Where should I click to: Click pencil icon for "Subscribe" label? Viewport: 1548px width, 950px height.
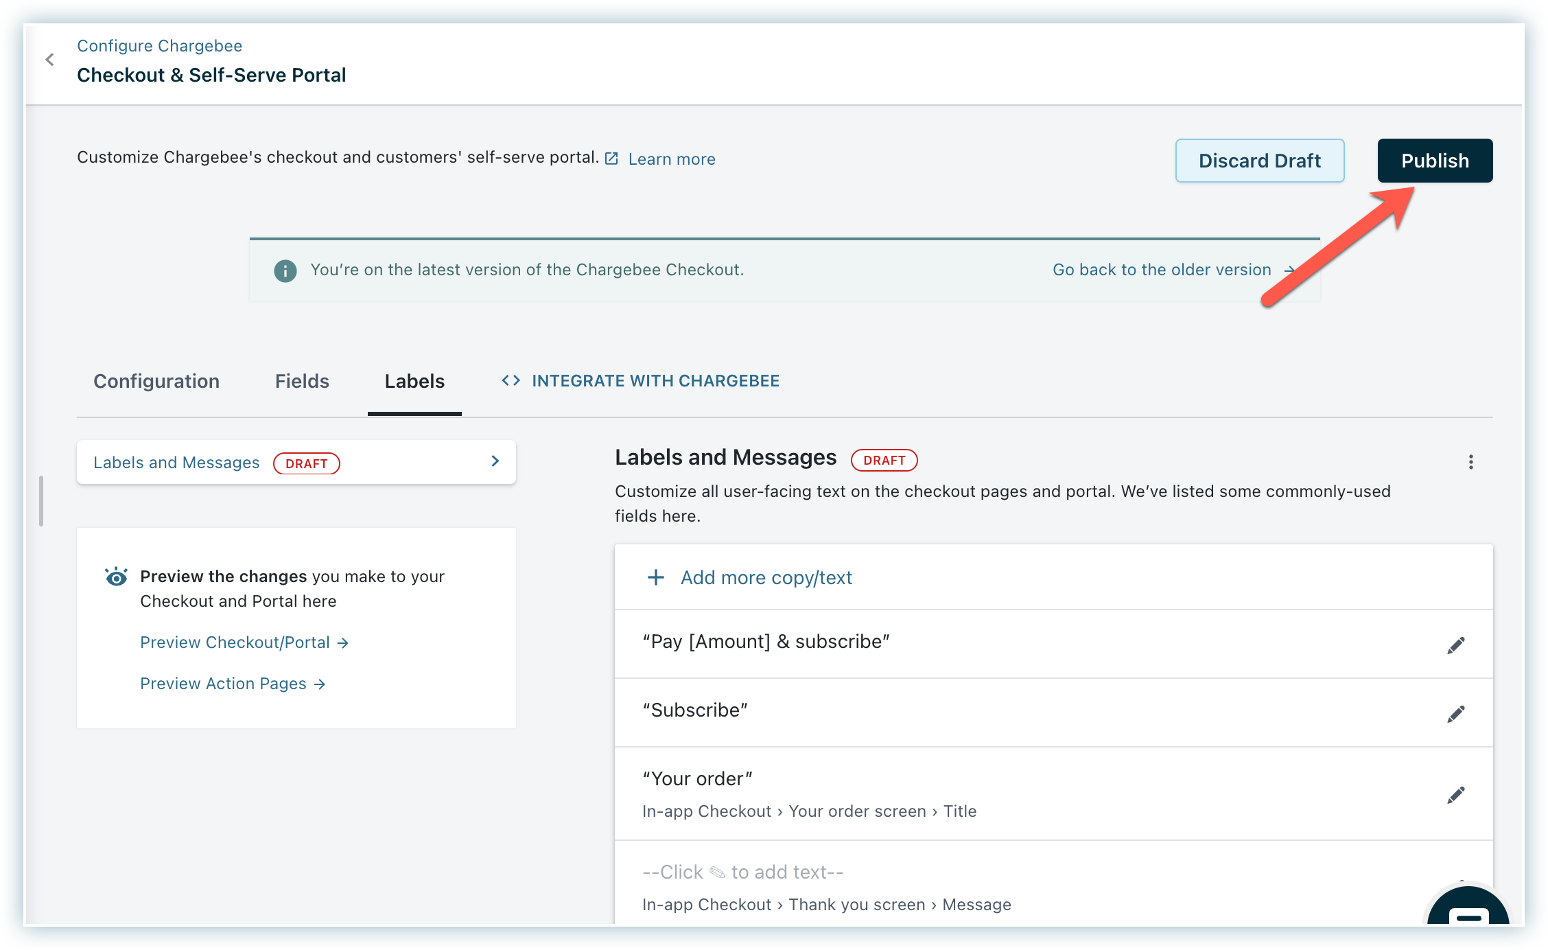(1455, 714)
